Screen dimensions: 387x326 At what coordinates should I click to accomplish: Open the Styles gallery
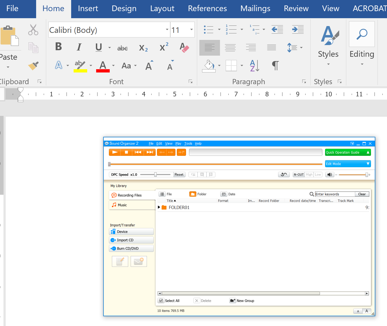click(328, 46)
